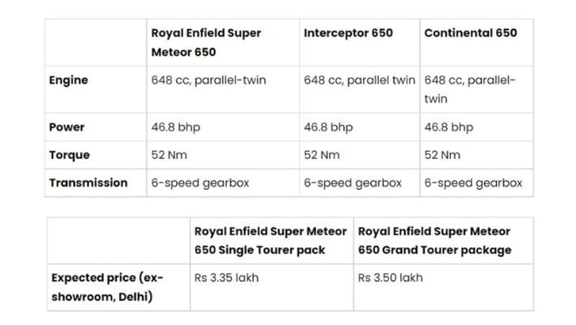Click Super Meteor's 648 cc, parallel-twin cell

pyautogui.click(x=208, y=81)
